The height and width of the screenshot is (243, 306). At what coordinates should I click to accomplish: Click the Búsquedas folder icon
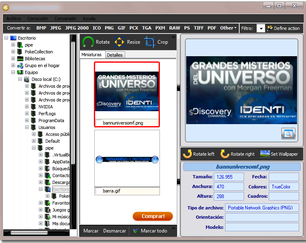pos(47,169)
